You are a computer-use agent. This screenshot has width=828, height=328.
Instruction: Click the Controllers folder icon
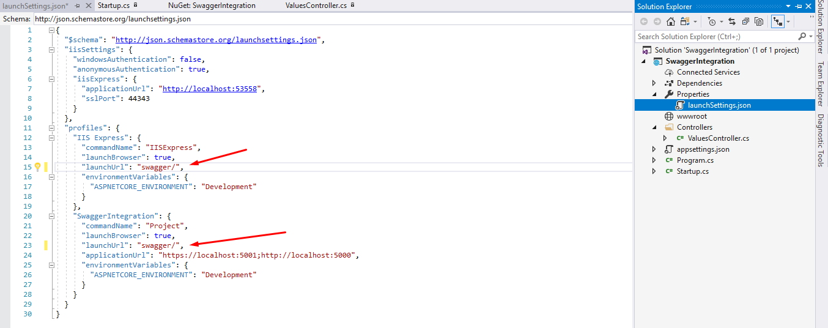tap(669, 127)
